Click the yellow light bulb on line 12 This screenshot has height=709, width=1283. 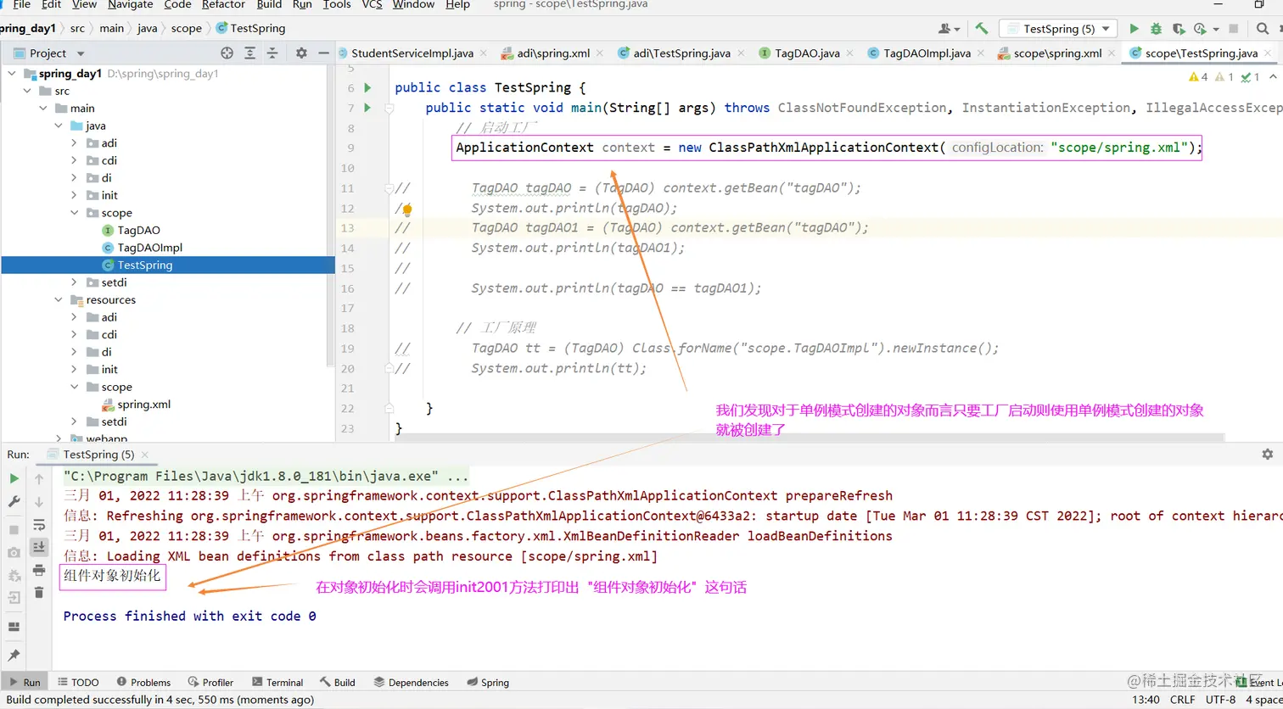tap(407, 209)
